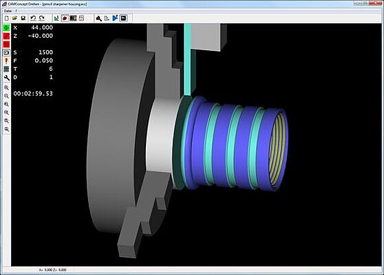The width and height of the screenshot is (384, 275).
Task: Click the tool number value 6
Action: tap(51, 69)
